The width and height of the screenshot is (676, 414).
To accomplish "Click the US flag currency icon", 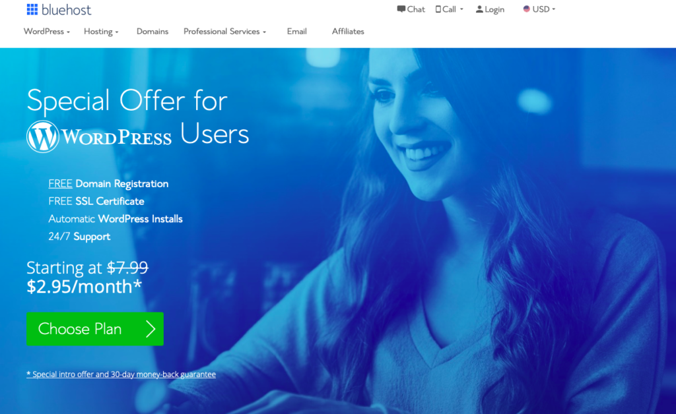I will tap(526, 9).
